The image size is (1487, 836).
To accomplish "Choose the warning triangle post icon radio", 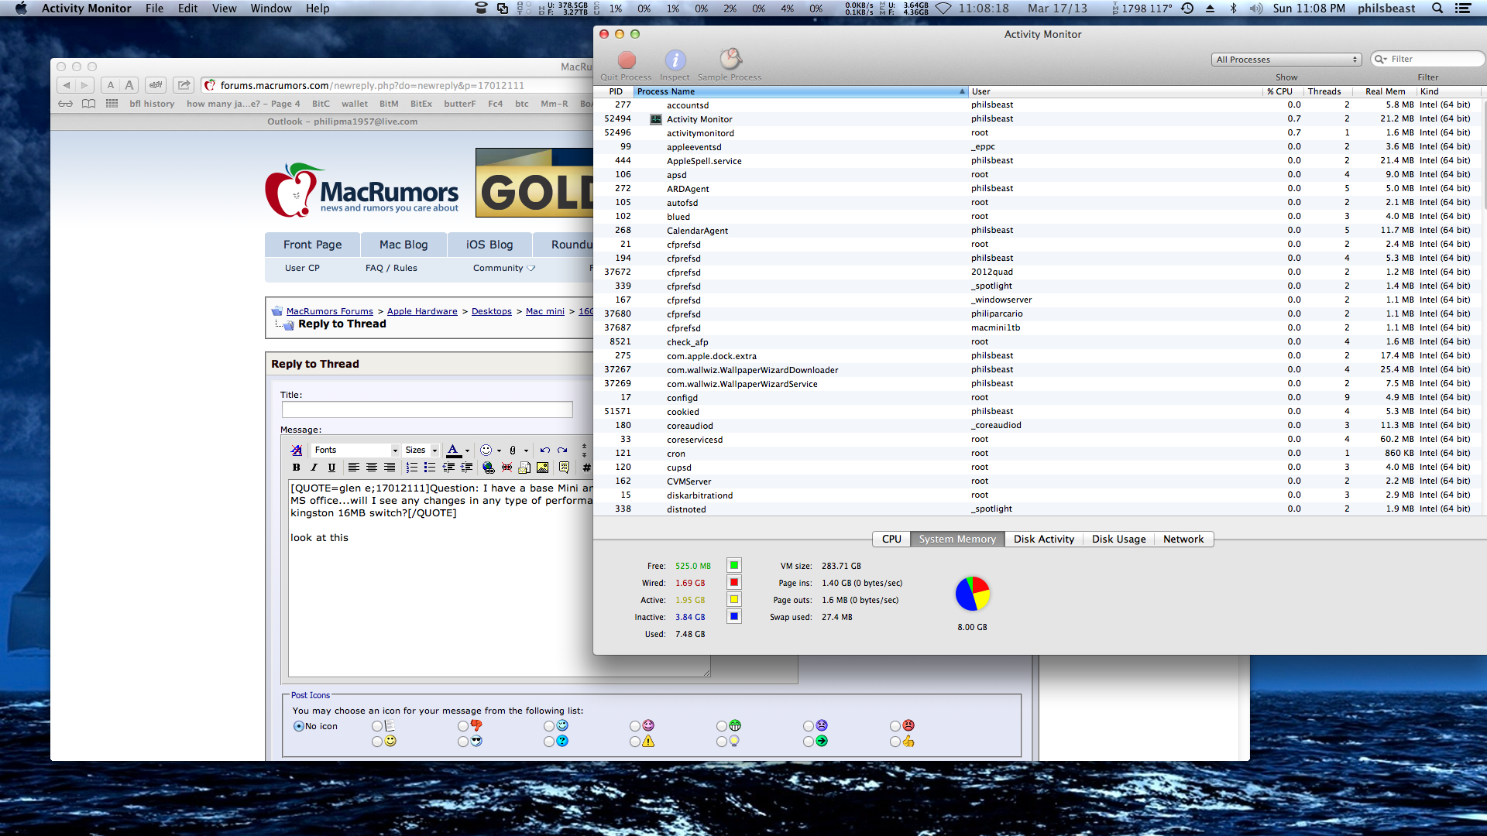I will pos(635,742).
